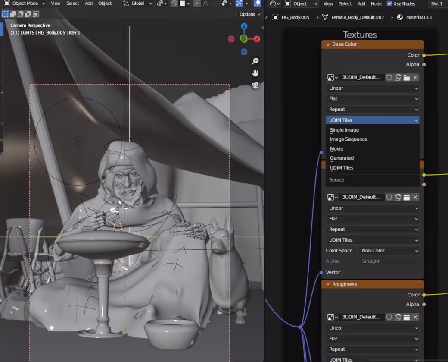Open the Non-Color color space dropdown

point(388,251)
